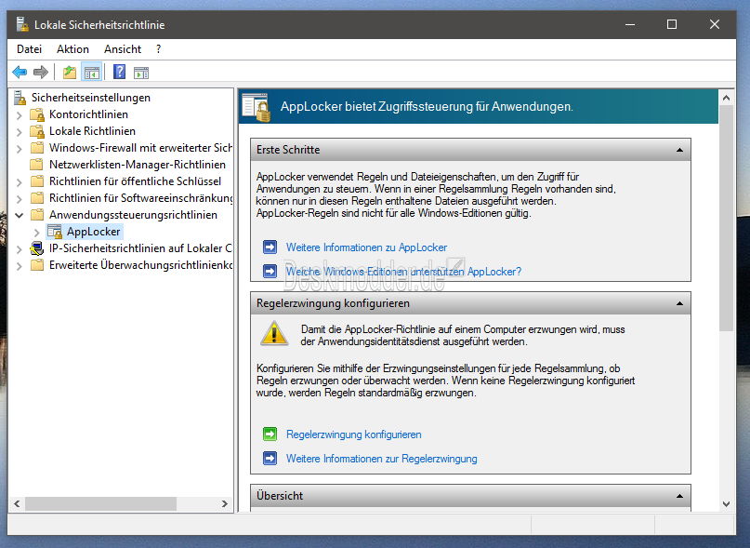The image size is (750, 548).
Task: Expand Richtlinien für öffentliche Schlüssel node
Action: (20, 182)
